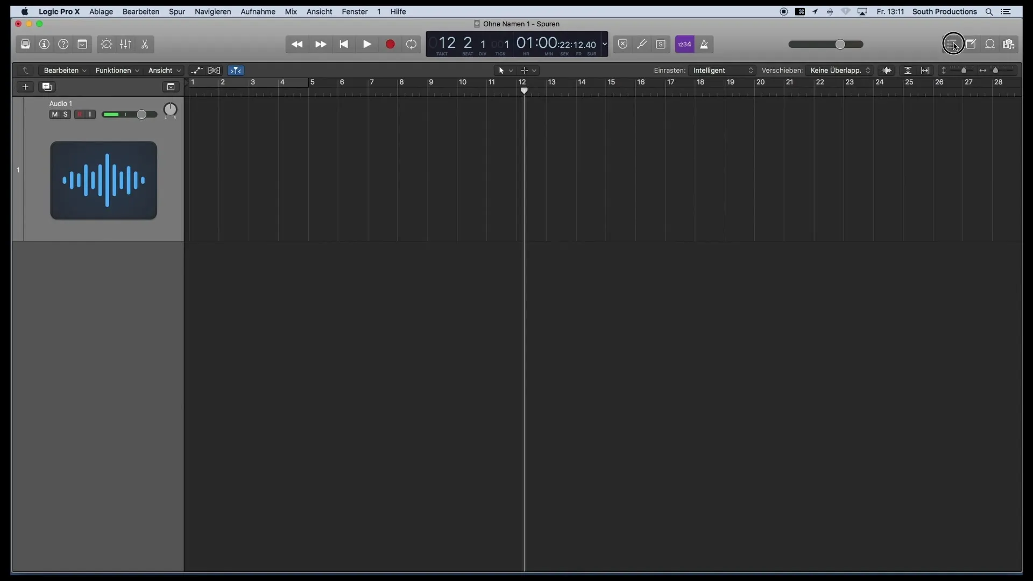Toggle Count-in 1234 button
This screenshot has height=581, width=1033.
684,44
